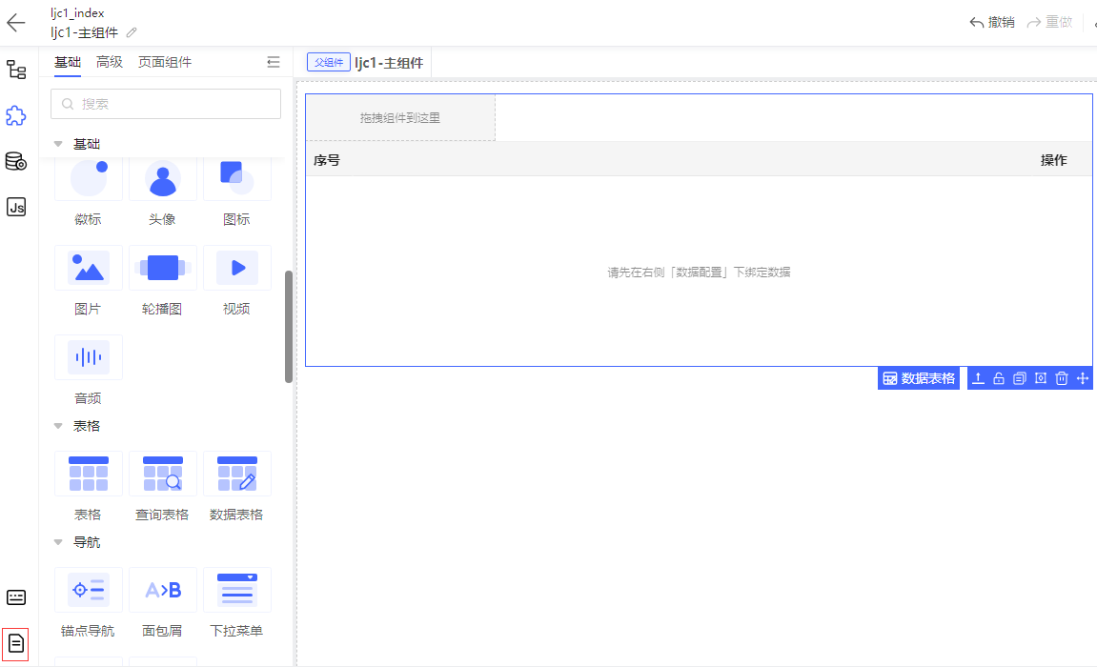The width and height of the screenshot is (1097, 667).
Task: Click the 搜索 search input field
Action: [166, 104]
